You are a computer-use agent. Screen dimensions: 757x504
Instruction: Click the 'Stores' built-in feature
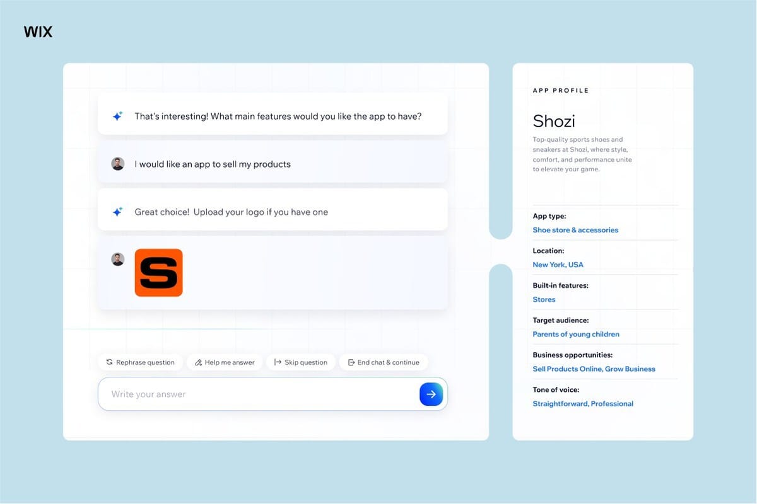coord(544,299)
